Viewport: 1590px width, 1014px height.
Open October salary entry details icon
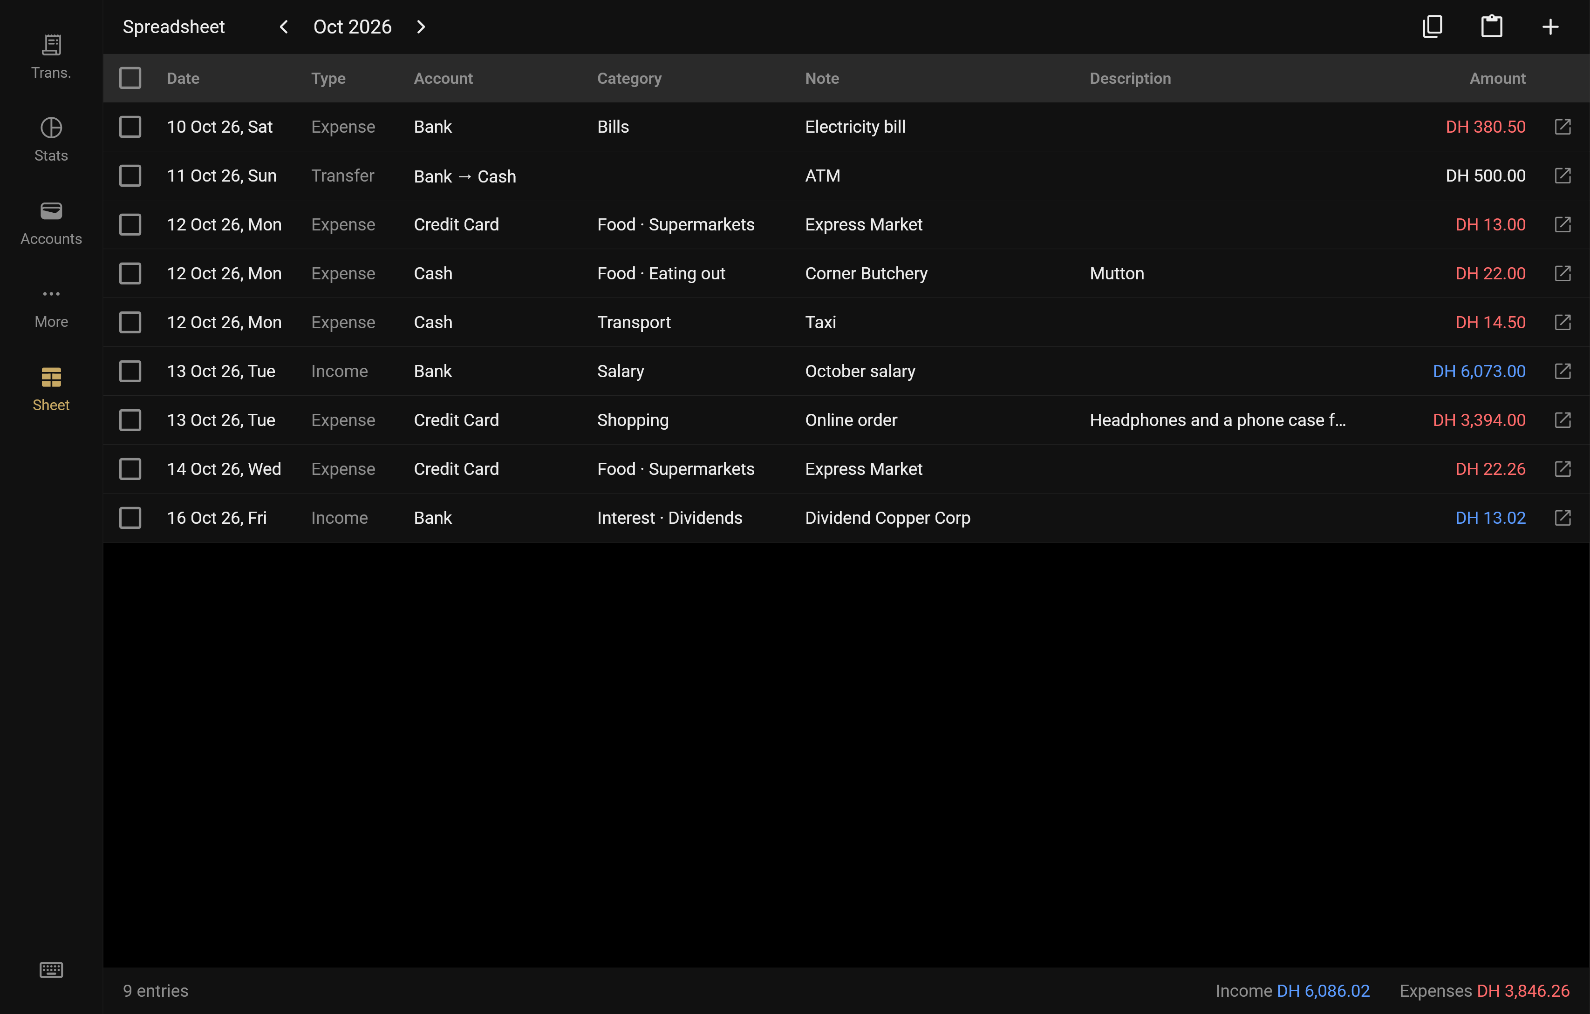[1562, 371]
